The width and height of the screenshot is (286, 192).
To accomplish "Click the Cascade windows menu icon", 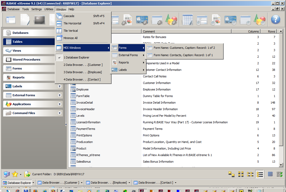I will [x=59, y=16].
